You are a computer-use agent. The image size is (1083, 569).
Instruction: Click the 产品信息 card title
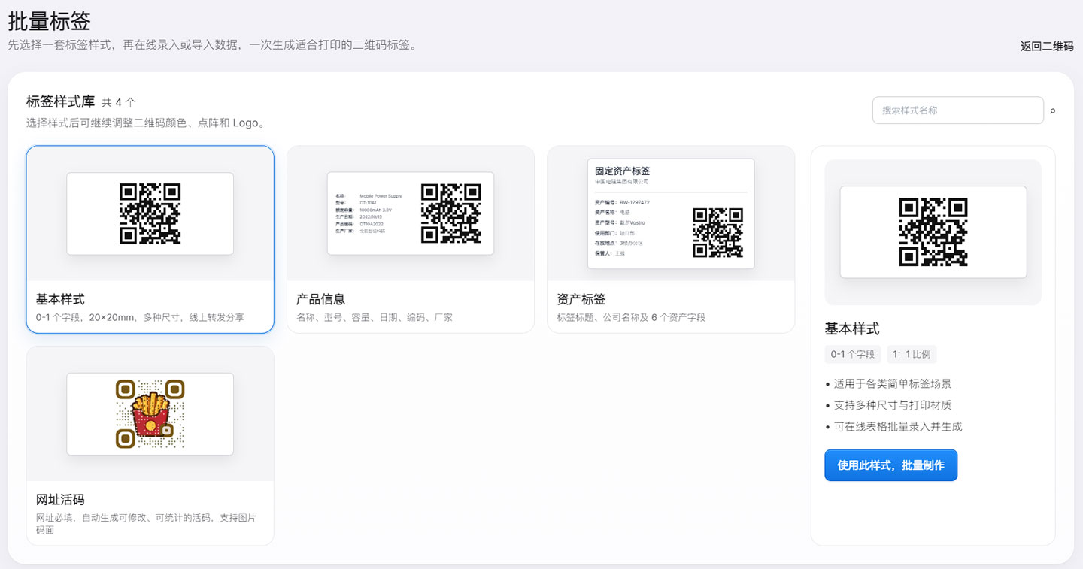tap(321, 299)
